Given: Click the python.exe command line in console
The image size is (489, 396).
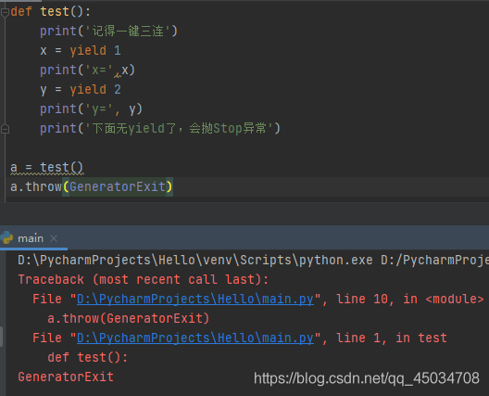Looking at the screenshot, I should coord(253,261).
